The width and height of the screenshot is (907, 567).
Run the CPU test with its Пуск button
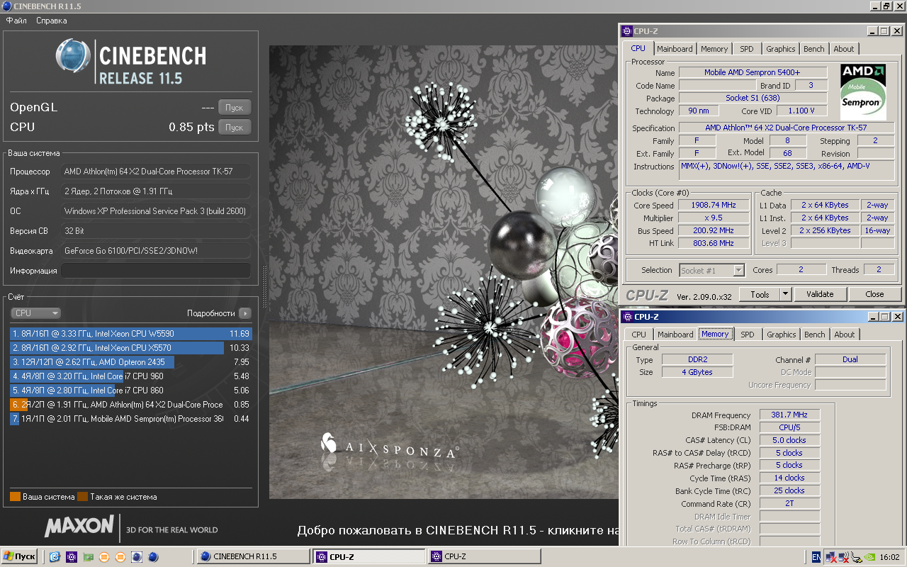(x=235, y=128)
